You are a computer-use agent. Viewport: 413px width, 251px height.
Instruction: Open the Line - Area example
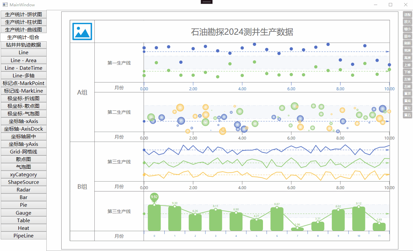point(24,60)
